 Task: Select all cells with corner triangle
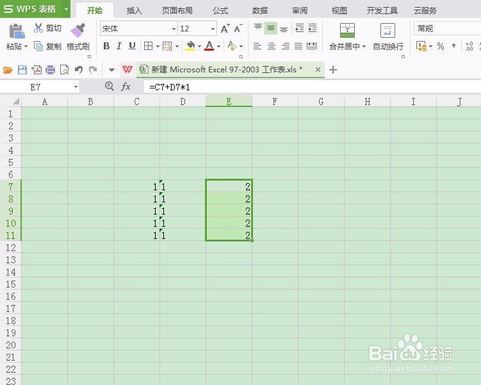tap(15, 102)
